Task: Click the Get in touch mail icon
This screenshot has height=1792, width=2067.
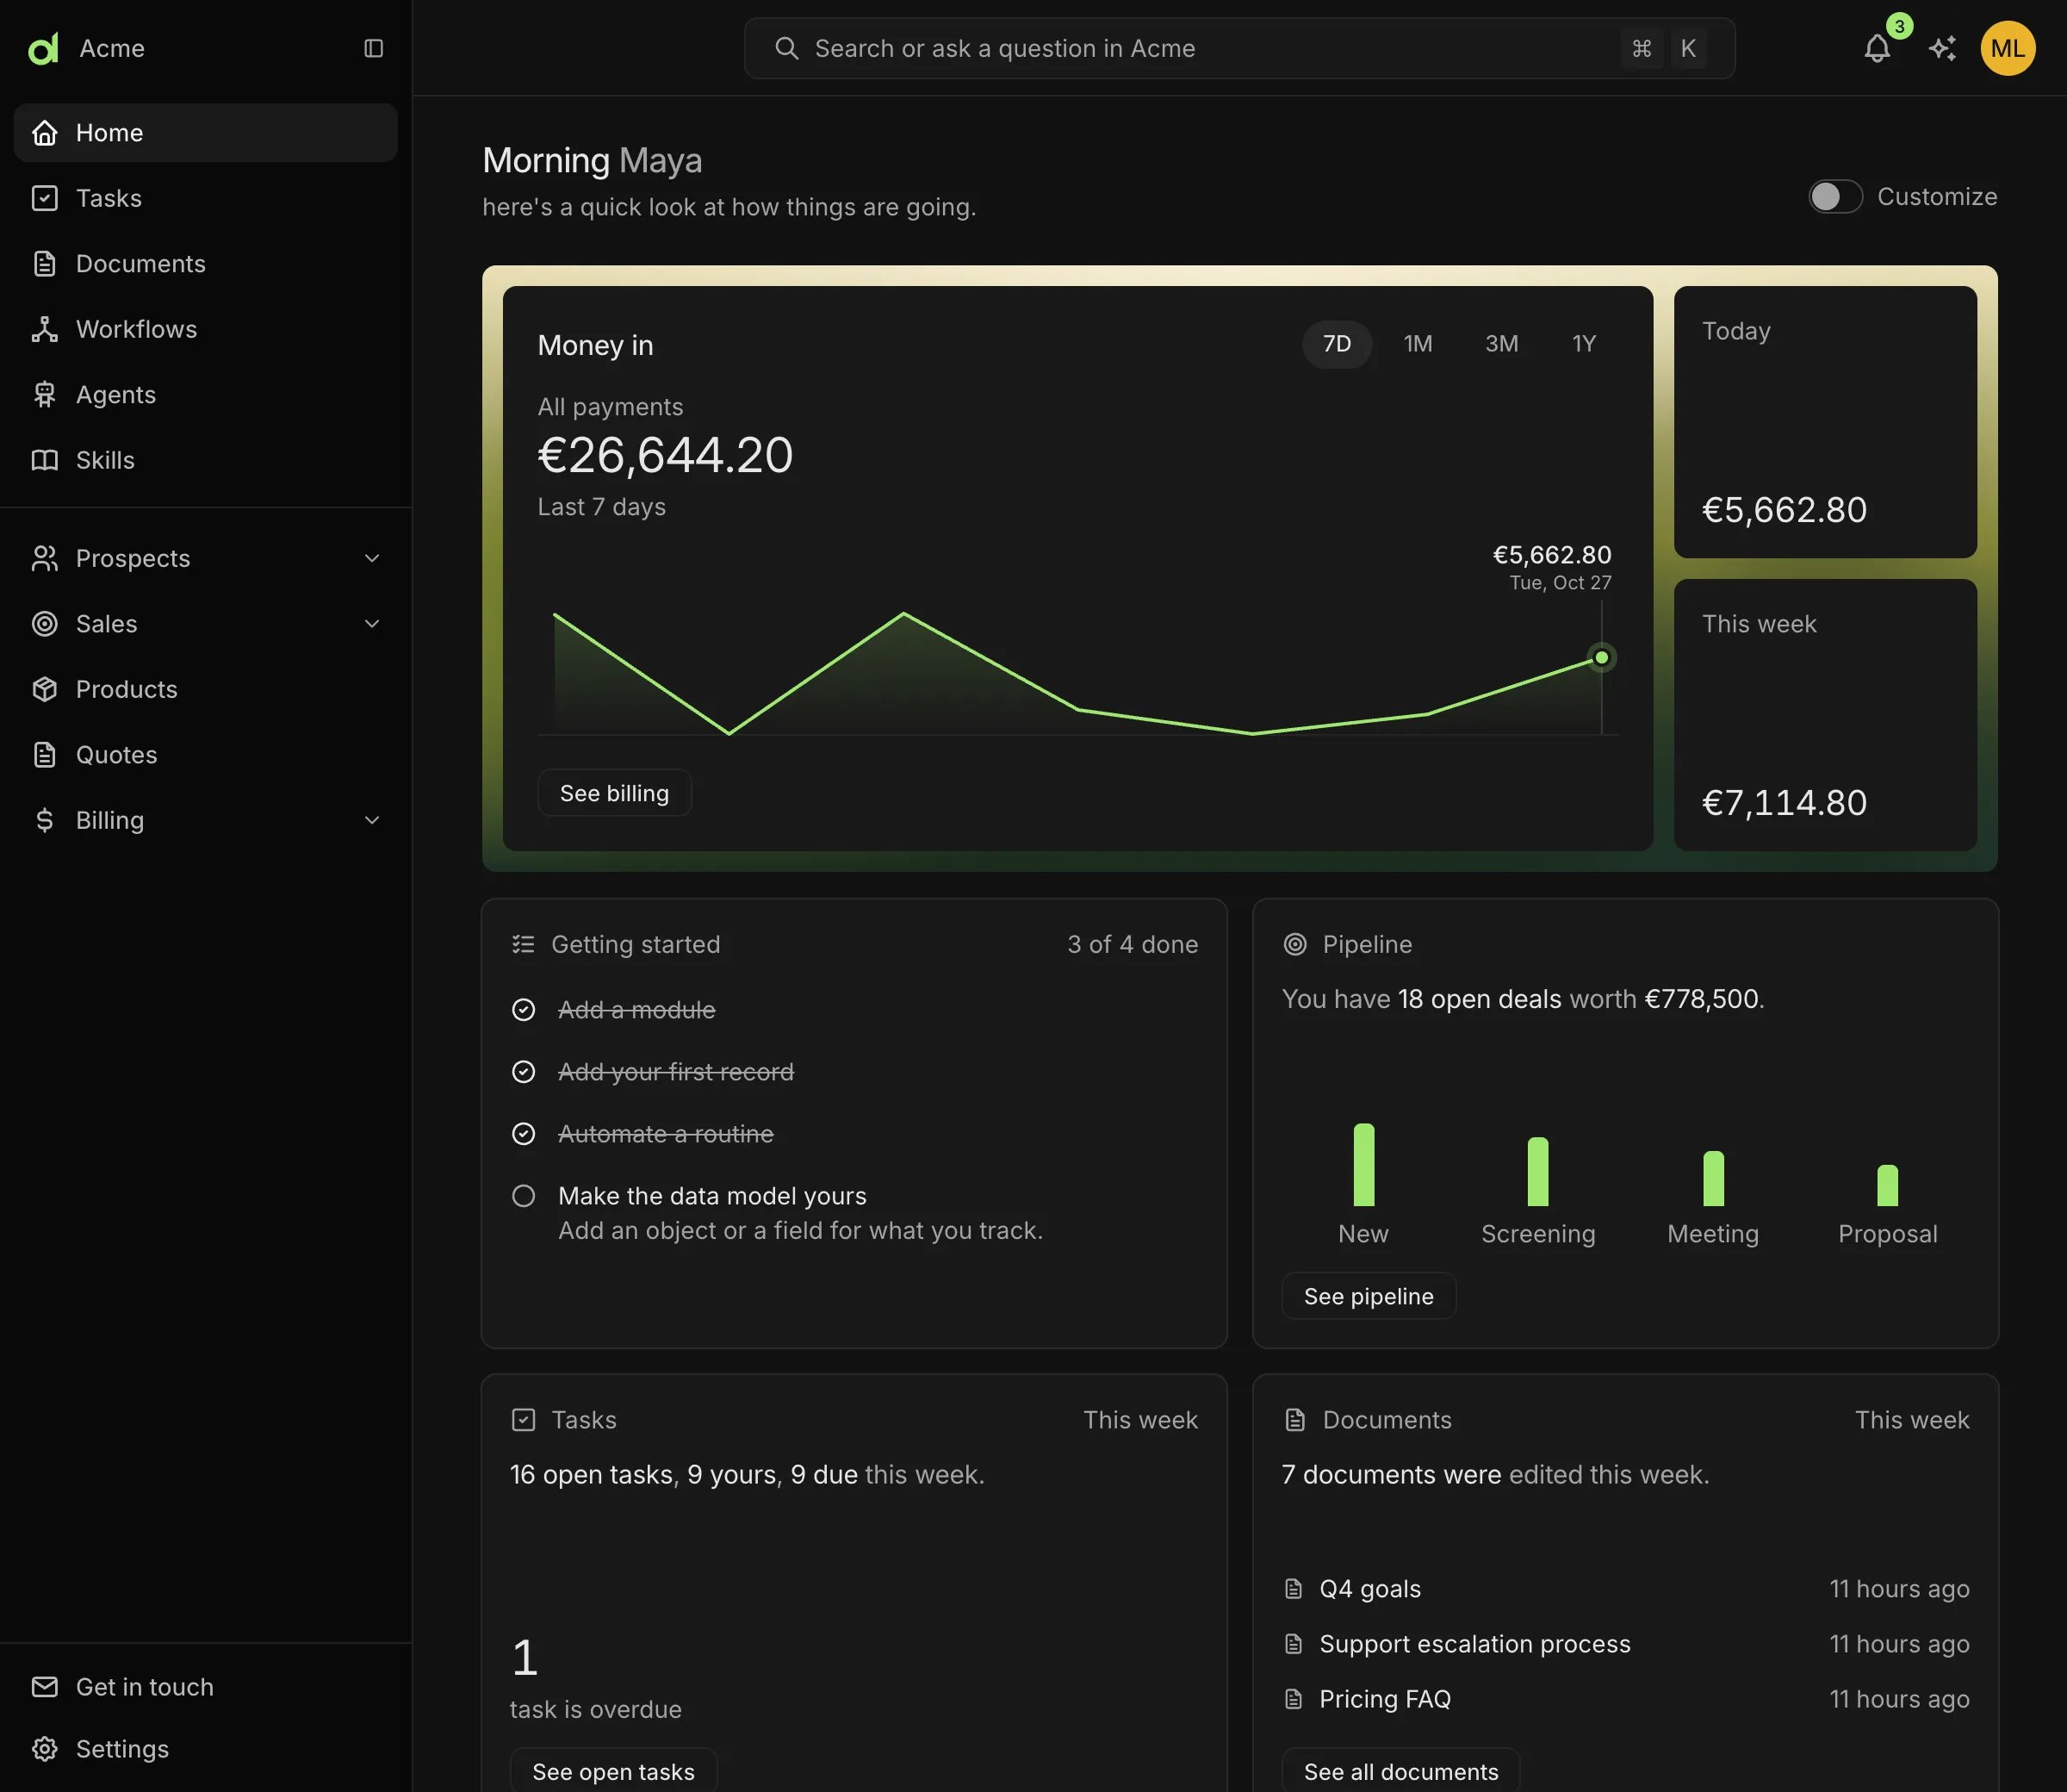Action: pyautogui.click(x=45, y=1687)
